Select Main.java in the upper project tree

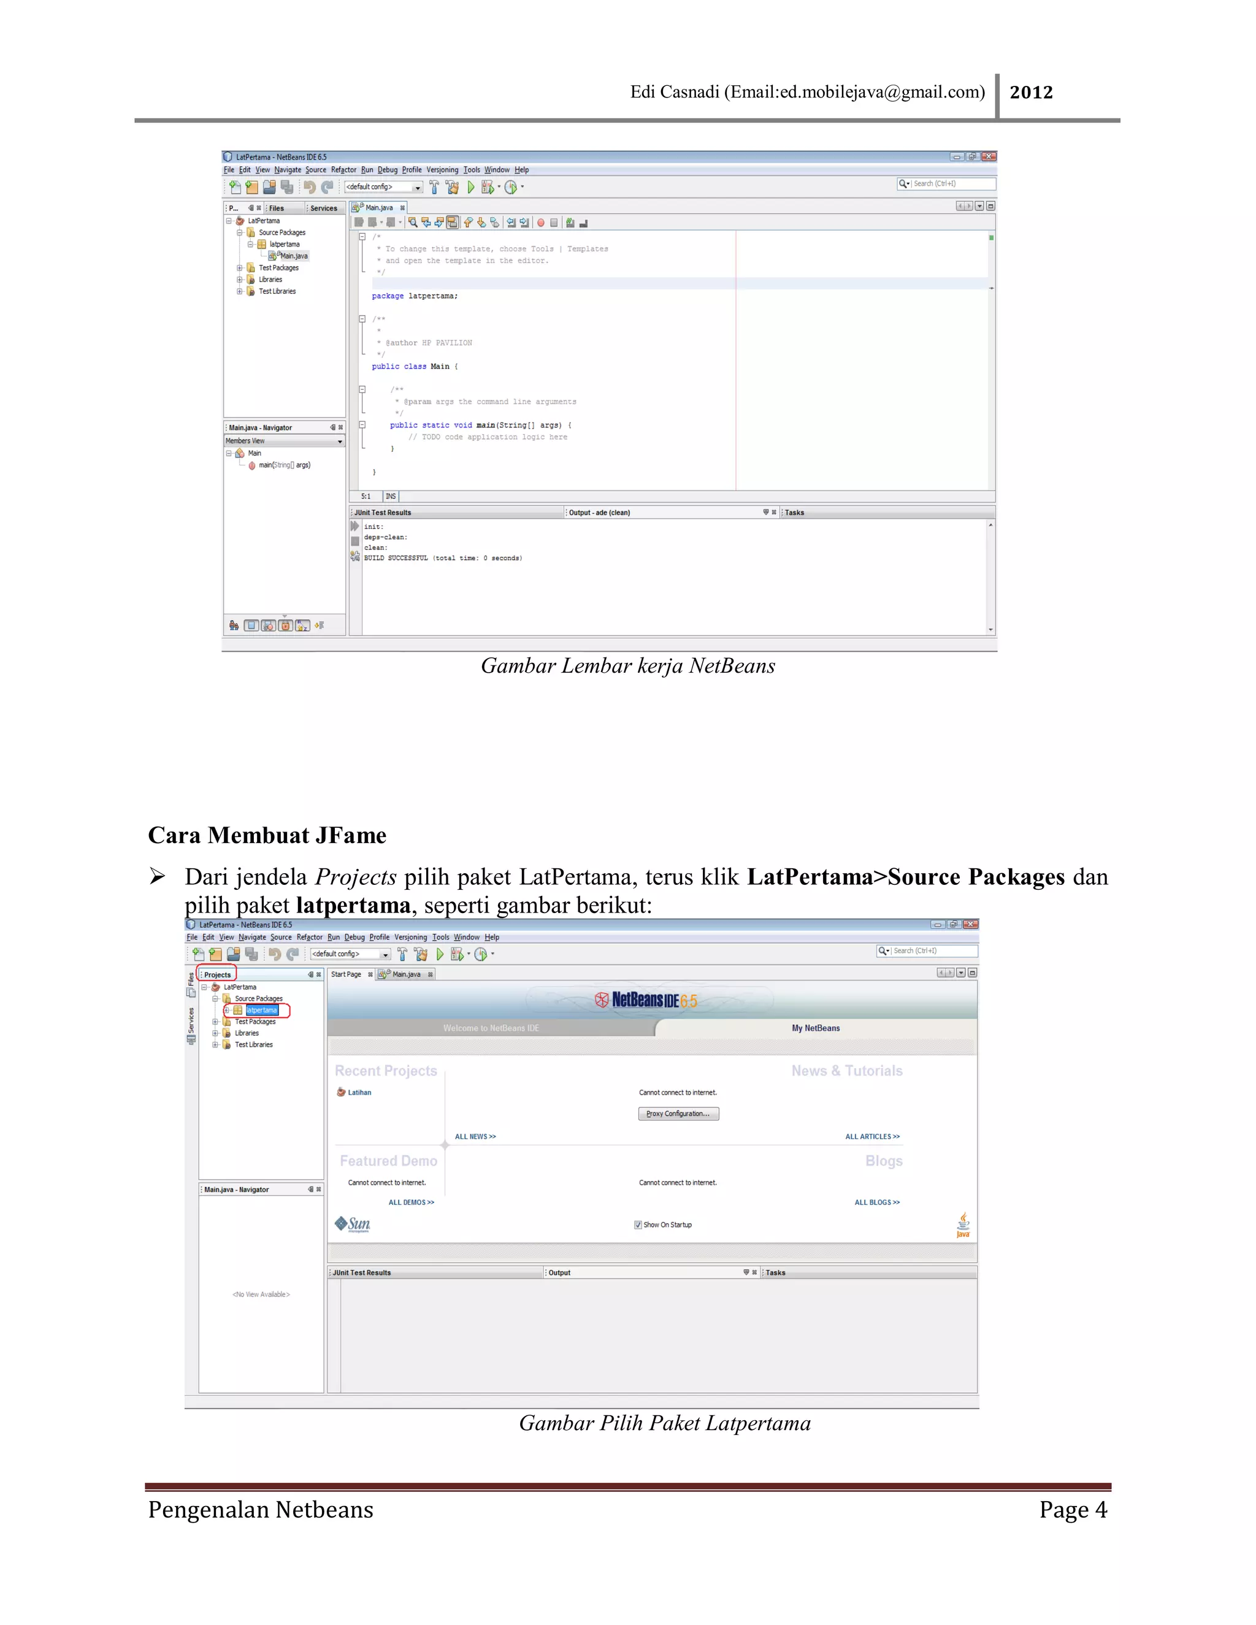click(294, 256)
